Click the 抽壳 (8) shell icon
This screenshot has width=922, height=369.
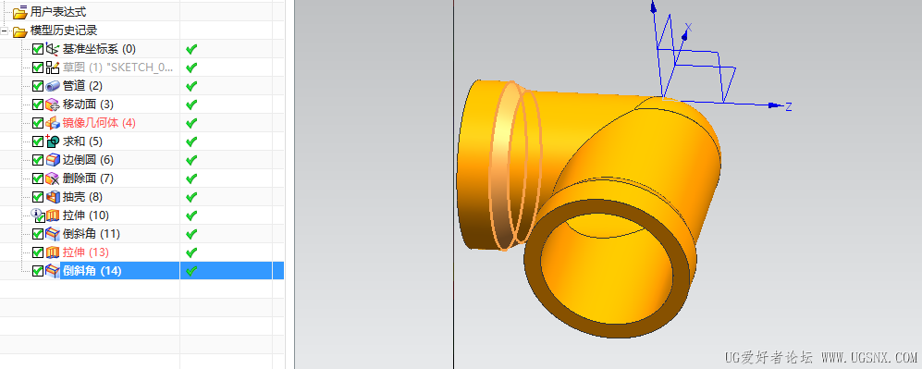53,197
